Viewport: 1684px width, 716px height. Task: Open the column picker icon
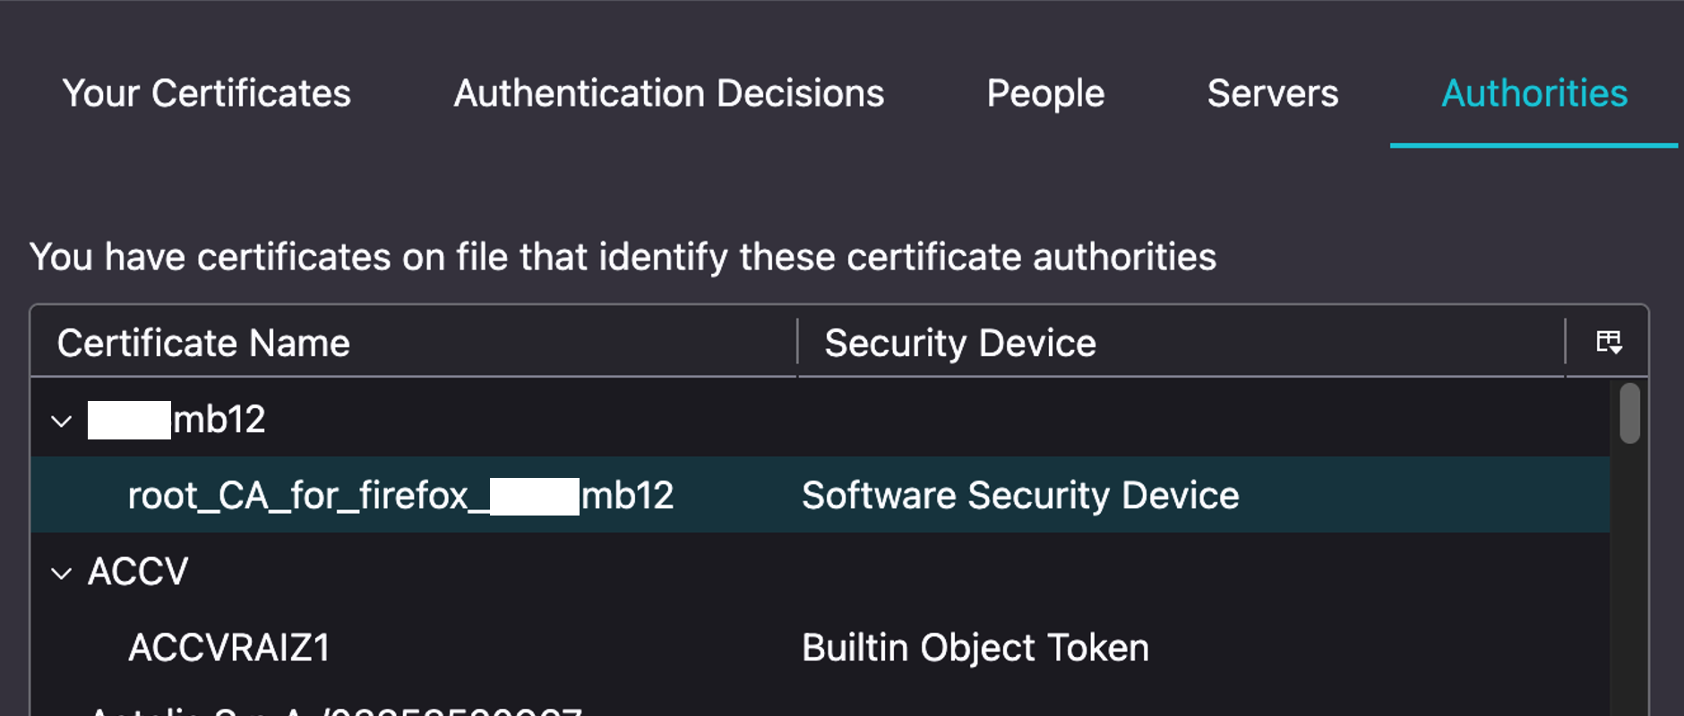tap(1609, 342)
